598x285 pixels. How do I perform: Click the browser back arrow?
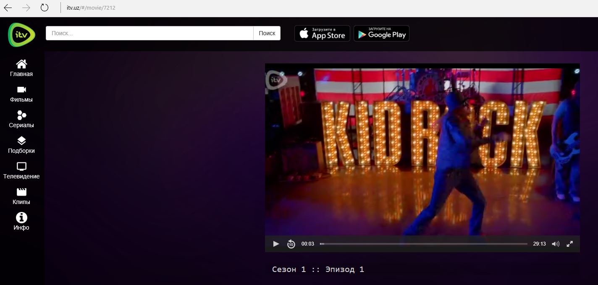8,8
